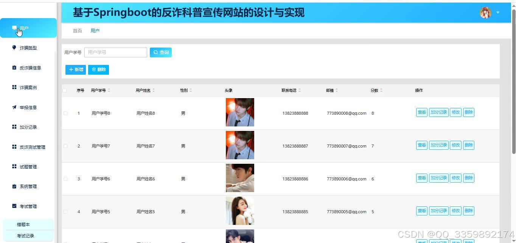Sort by 用户姓名 column
Image resolution: width=516 pixels, height=243 pixels.
coord(154,91)
